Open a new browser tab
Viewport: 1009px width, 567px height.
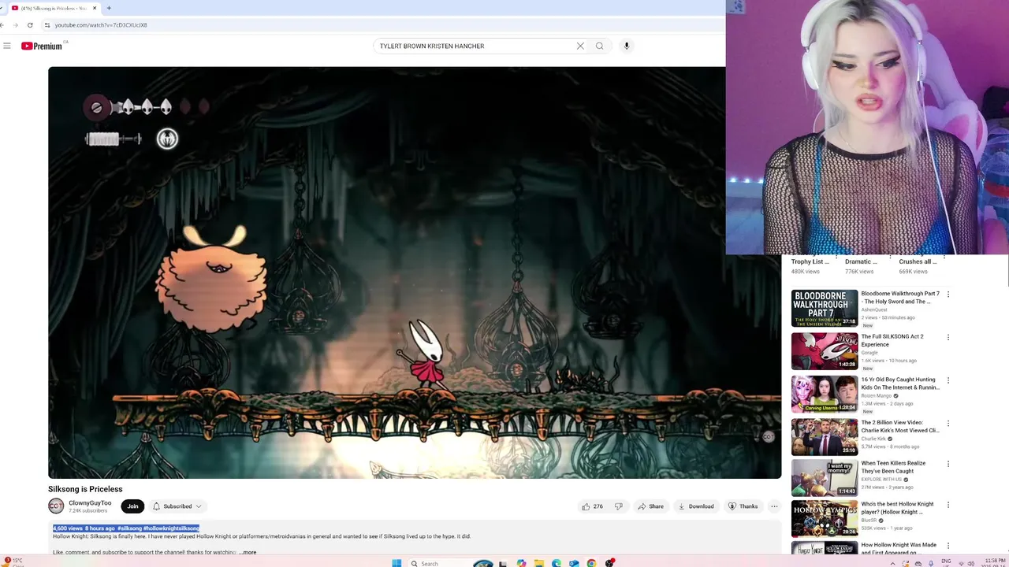pos(109,8)
